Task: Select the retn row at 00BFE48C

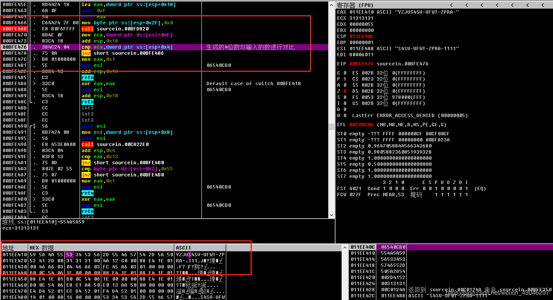Action: point(164,102)
